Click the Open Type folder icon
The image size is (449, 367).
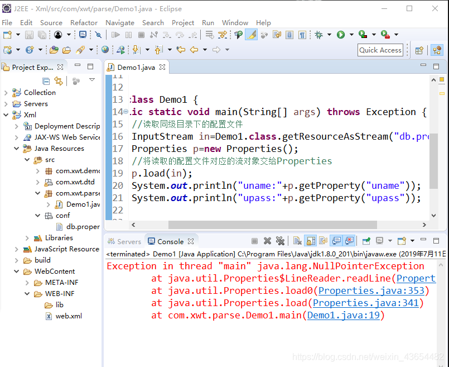[x=54, y=50]
